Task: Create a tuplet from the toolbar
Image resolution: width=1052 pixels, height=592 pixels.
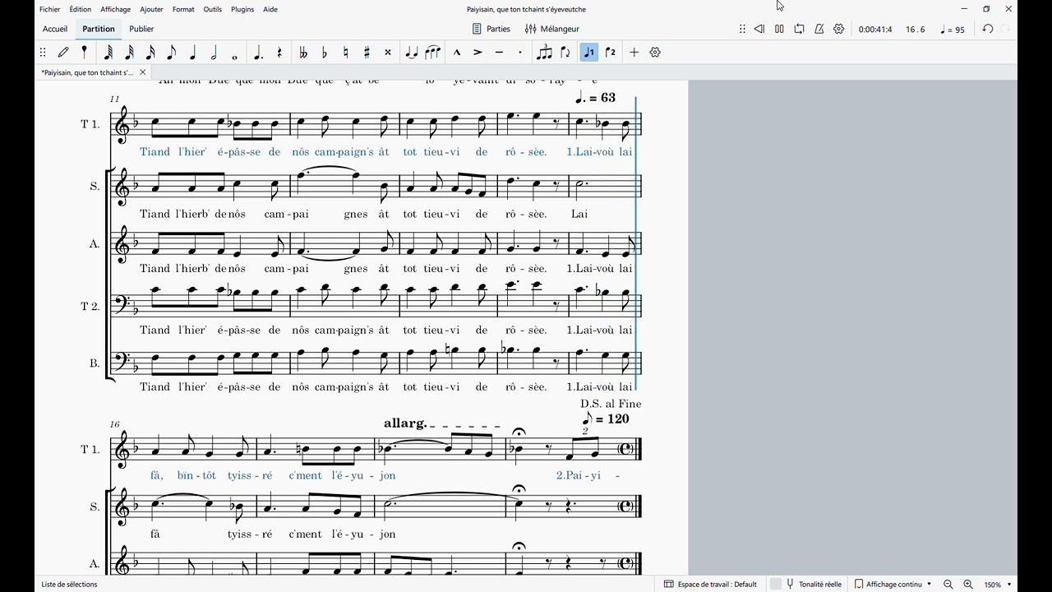Action: click(x=544, y=52)
